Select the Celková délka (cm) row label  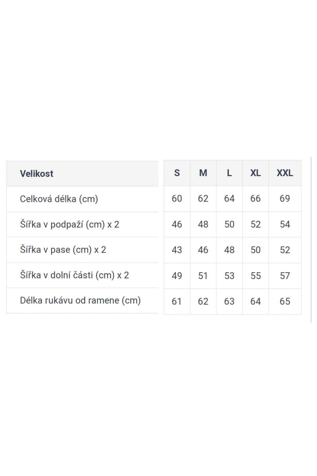click(x=59, y=199)
